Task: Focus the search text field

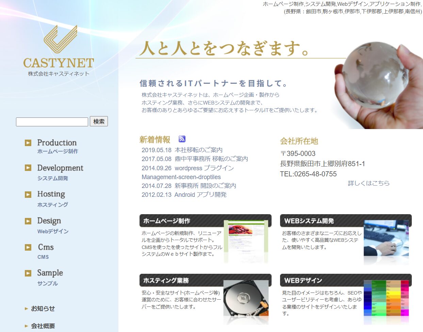Action: tap(52, 122)
